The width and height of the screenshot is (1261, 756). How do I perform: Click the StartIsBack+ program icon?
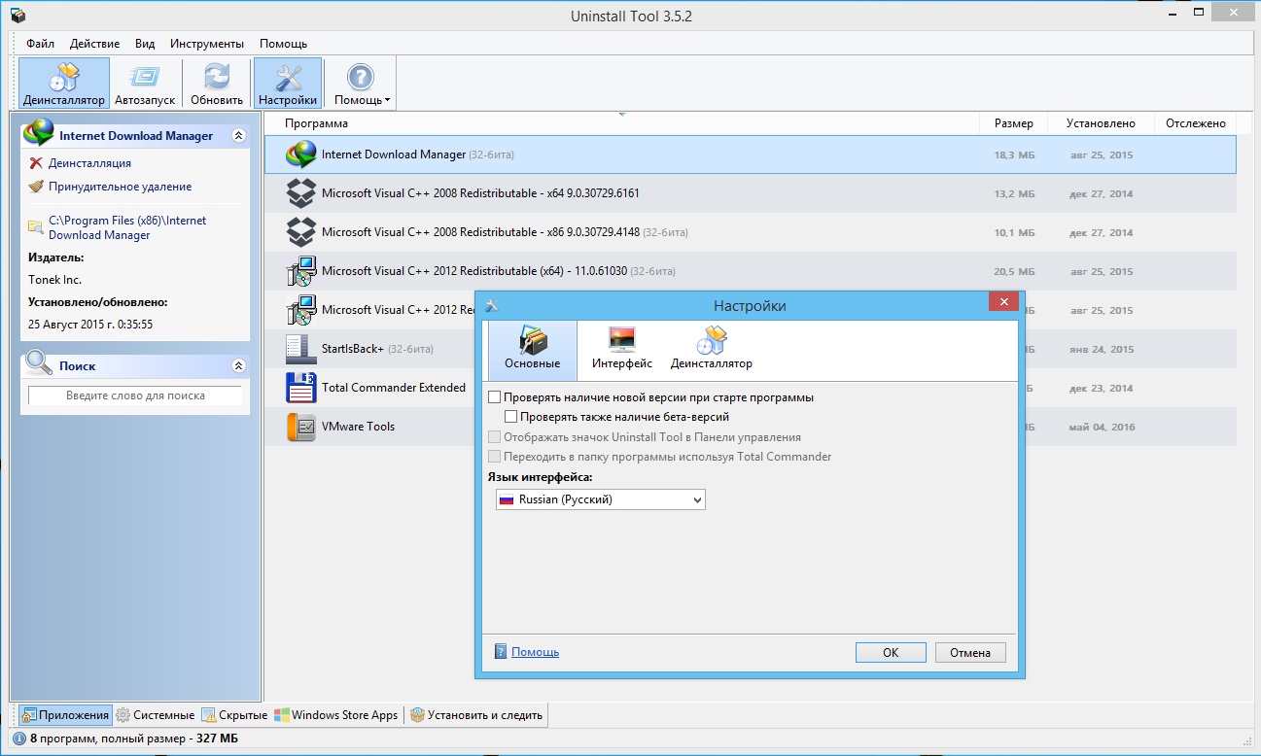tap(301, 349)
